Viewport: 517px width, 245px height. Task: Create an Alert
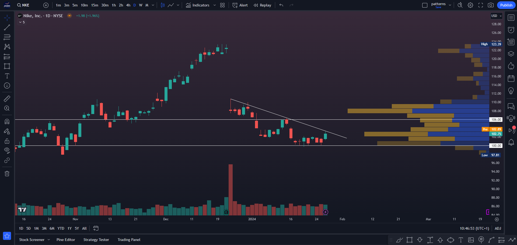tap(240, 5)
